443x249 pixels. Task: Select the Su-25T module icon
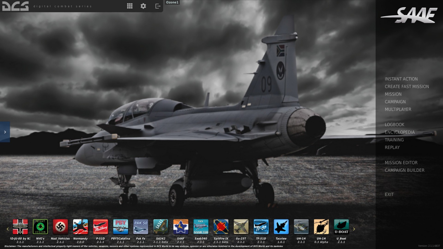[241, 227]
